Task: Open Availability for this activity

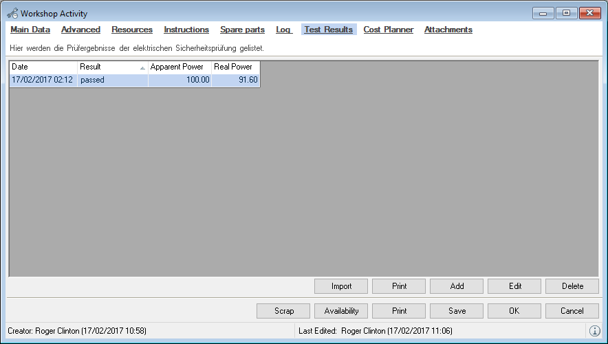Action: [342, 311]
